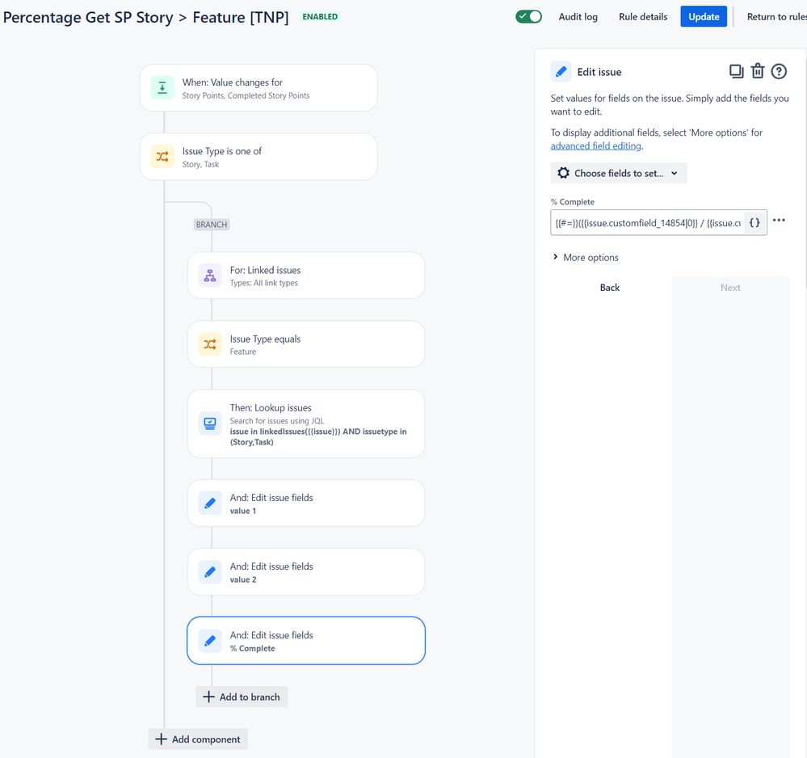Select the 'Then: Lookup issues' action card
This screenshot has height=758, width=807.
tap(306, 423)
